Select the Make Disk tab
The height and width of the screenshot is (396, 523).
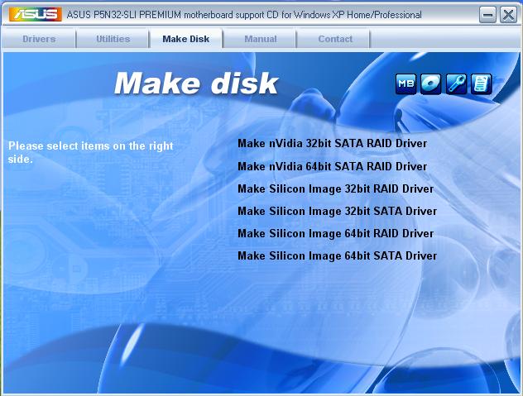[186, 39]
